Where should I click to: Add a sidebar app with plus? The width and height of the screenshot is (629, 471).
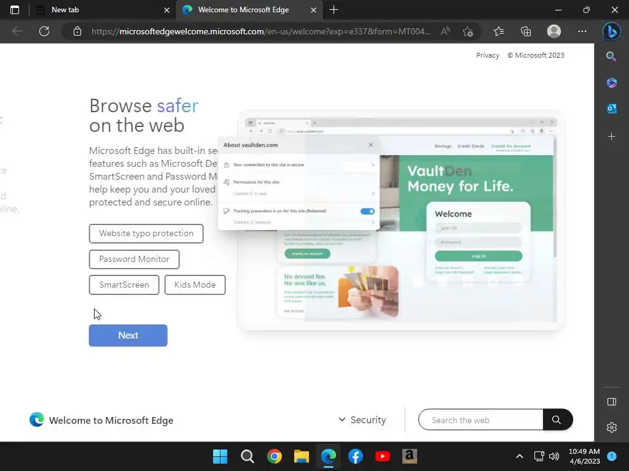click(611, 137)
